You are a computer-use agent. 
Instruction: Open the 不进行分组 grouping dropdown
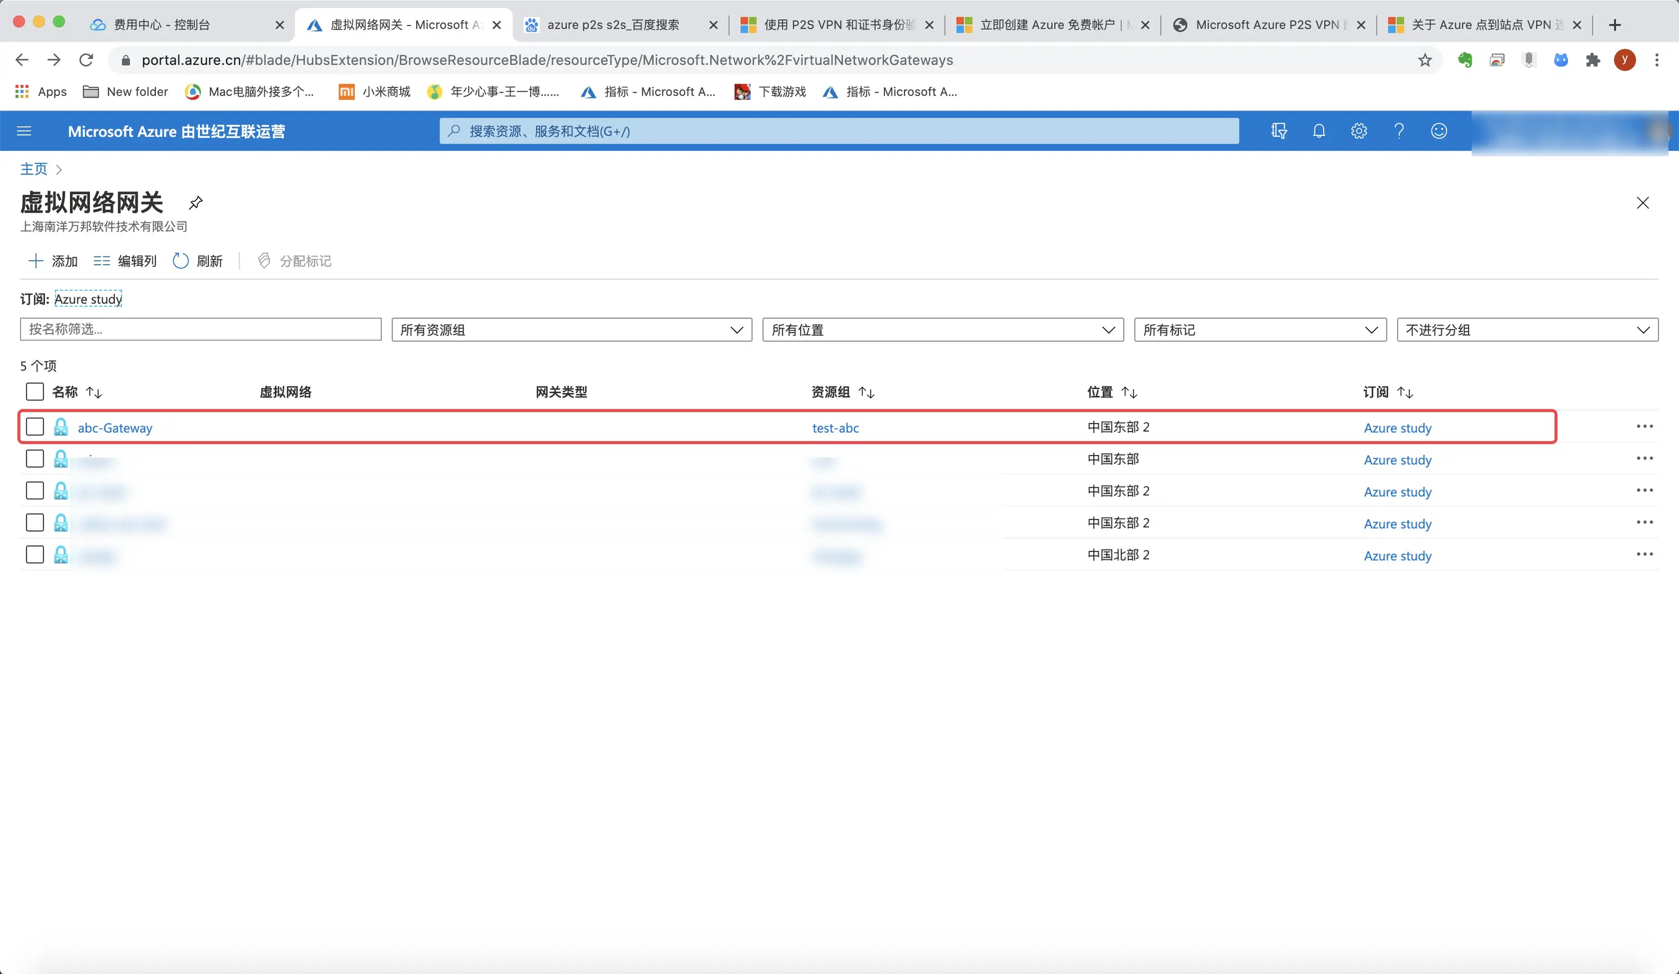click(x=1526, y=330)
